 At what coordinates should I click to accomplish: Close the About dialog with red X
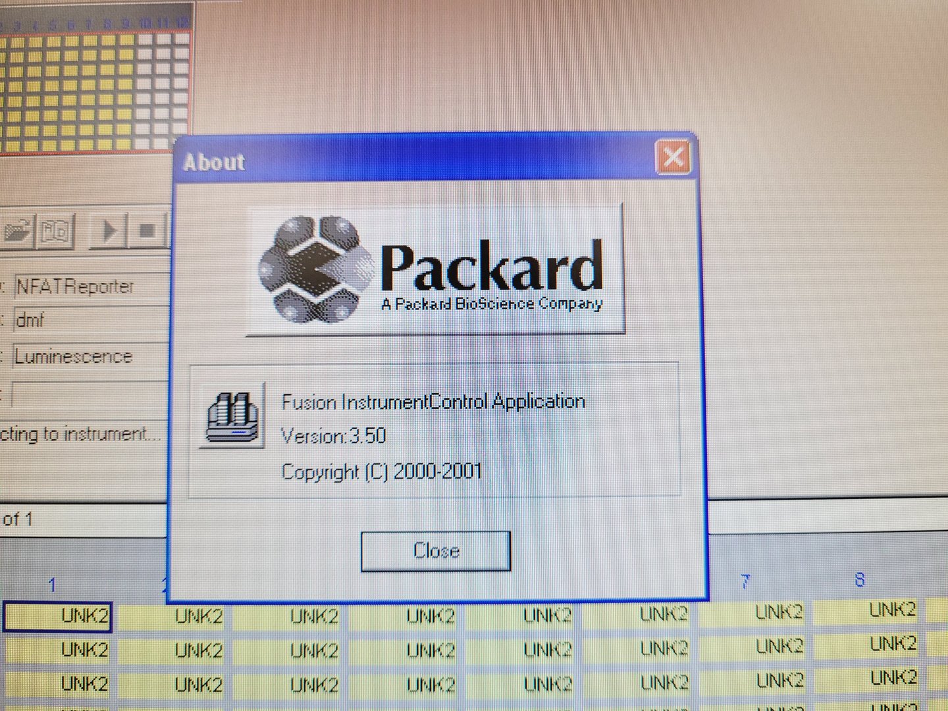(673, 158)
